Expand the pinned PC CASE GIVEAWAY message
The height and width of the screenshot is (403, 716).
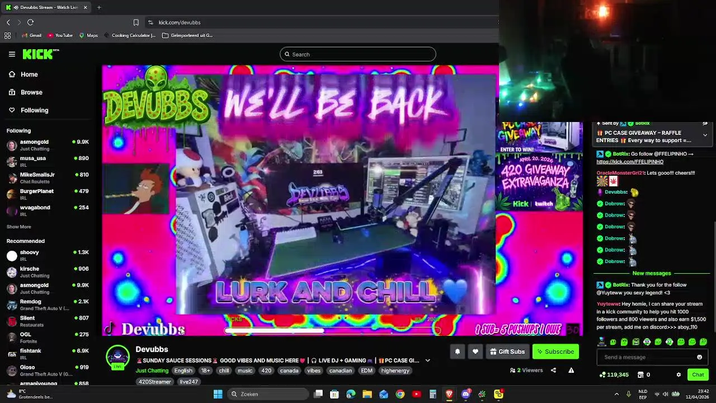705,135
